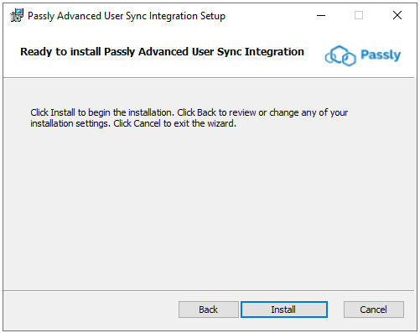The height and width of the screenshot is (333, 420).
Task: Click the Passly logo
Action: click(x=363, y=55)
